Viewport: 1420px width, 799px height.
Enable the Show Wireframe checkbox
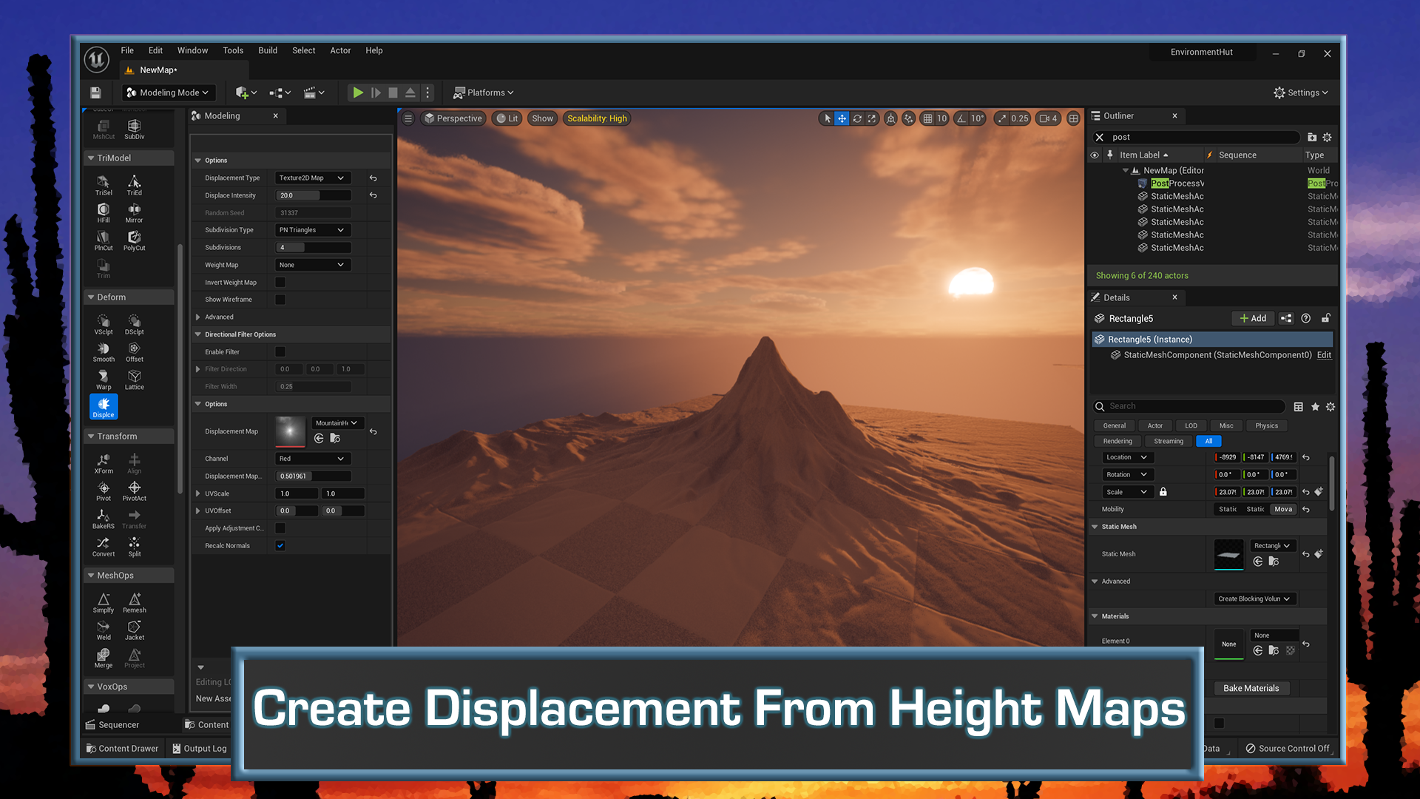click(280, 300)
